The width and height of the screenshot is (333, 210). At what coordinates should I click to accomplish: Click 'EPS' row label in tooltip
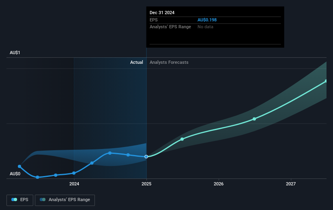point(154,20)
